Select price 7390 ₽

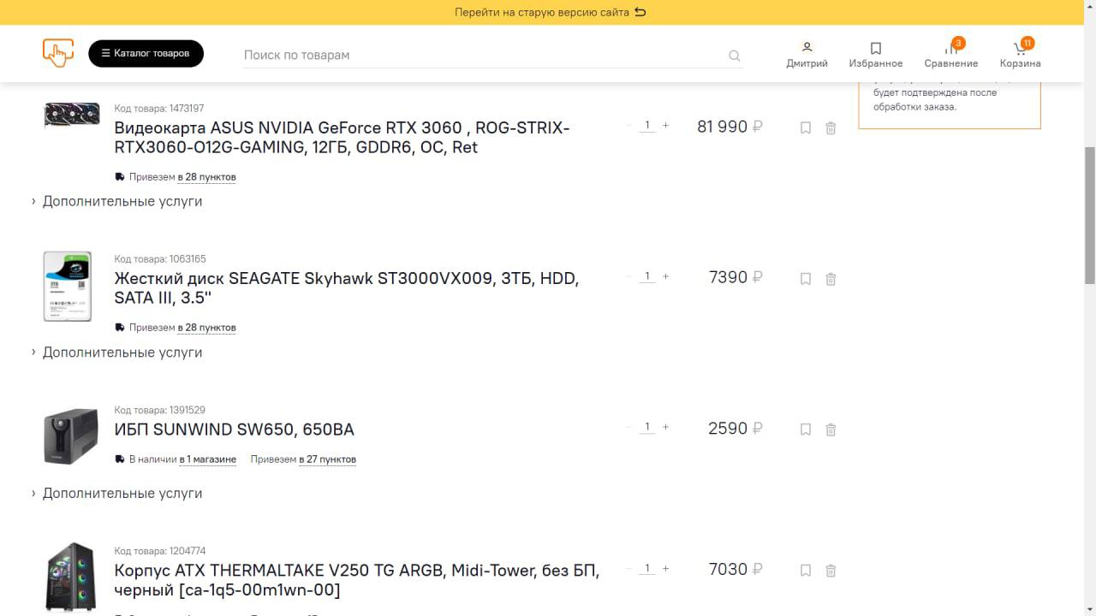(x=736, y=277)
